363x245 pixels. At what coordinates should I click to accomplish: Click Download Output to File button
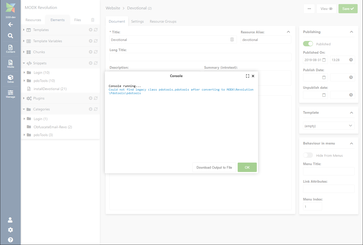tap(214, 167)
